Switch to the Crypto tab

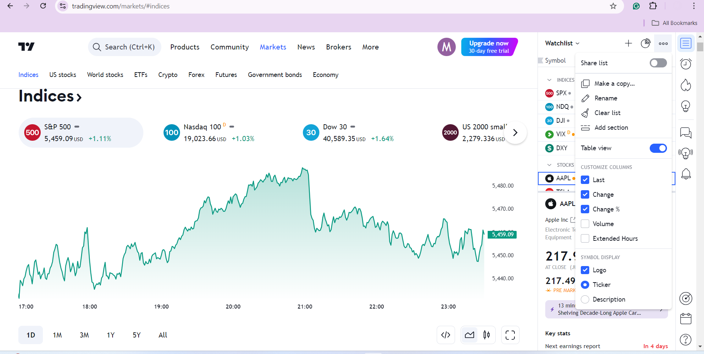pos(168,75)
